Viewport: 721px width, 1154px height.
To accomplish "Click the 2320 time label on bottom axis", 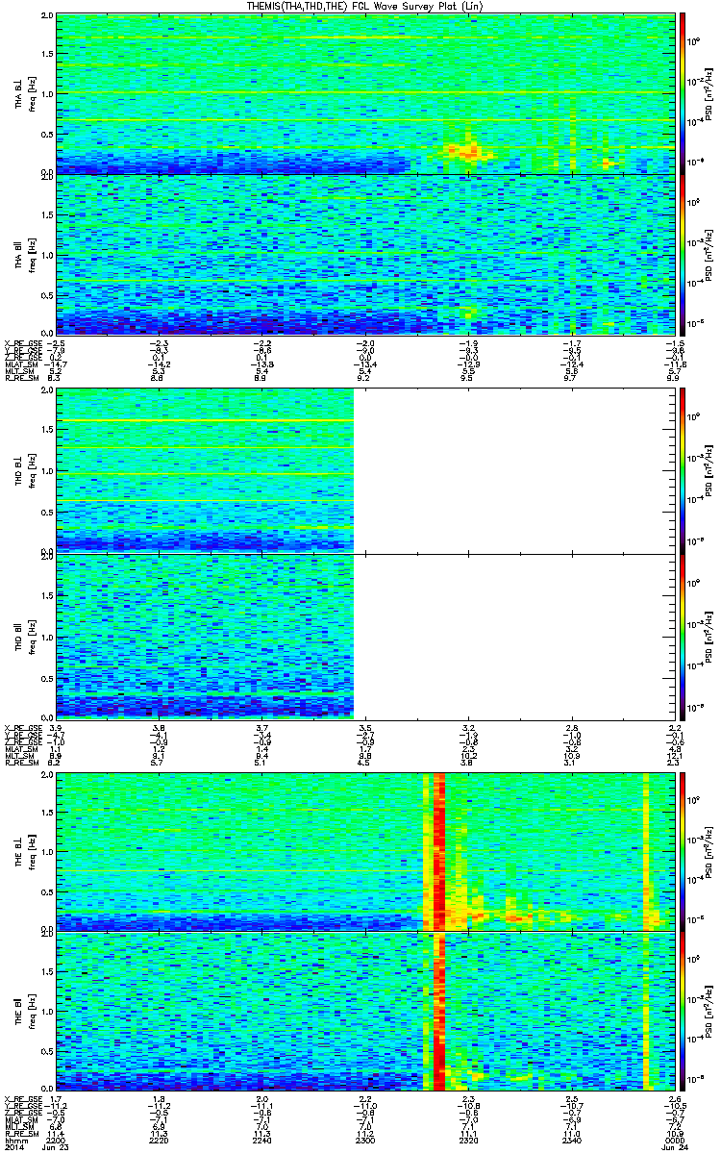I will click(467, 1140).
